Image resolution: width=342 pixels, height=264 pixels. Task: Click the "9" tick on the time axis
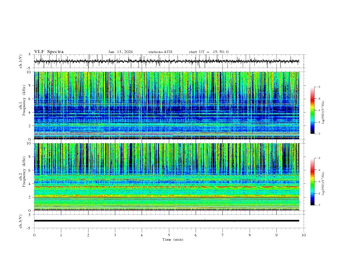(x=276, y=235)
